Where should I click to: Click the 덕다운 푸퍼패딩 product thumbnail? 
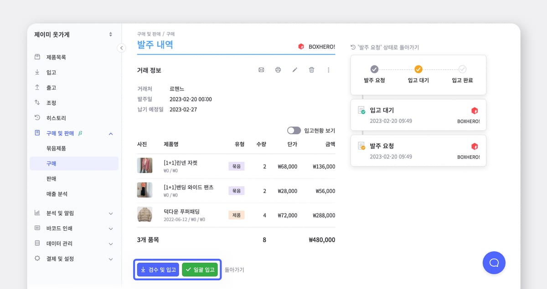click(x=144, y=215)
